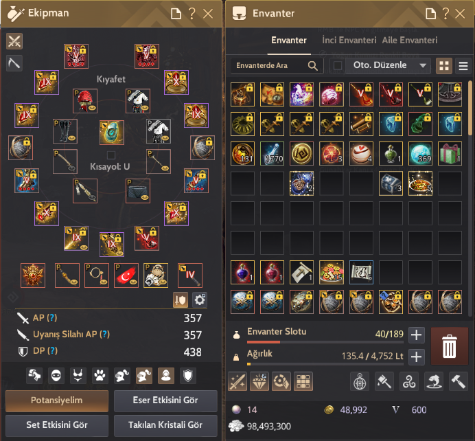This screenshot has width=475, height=441.
Task: Click the Takılan Kristali Gör button
Action: (x=165, y=425)
